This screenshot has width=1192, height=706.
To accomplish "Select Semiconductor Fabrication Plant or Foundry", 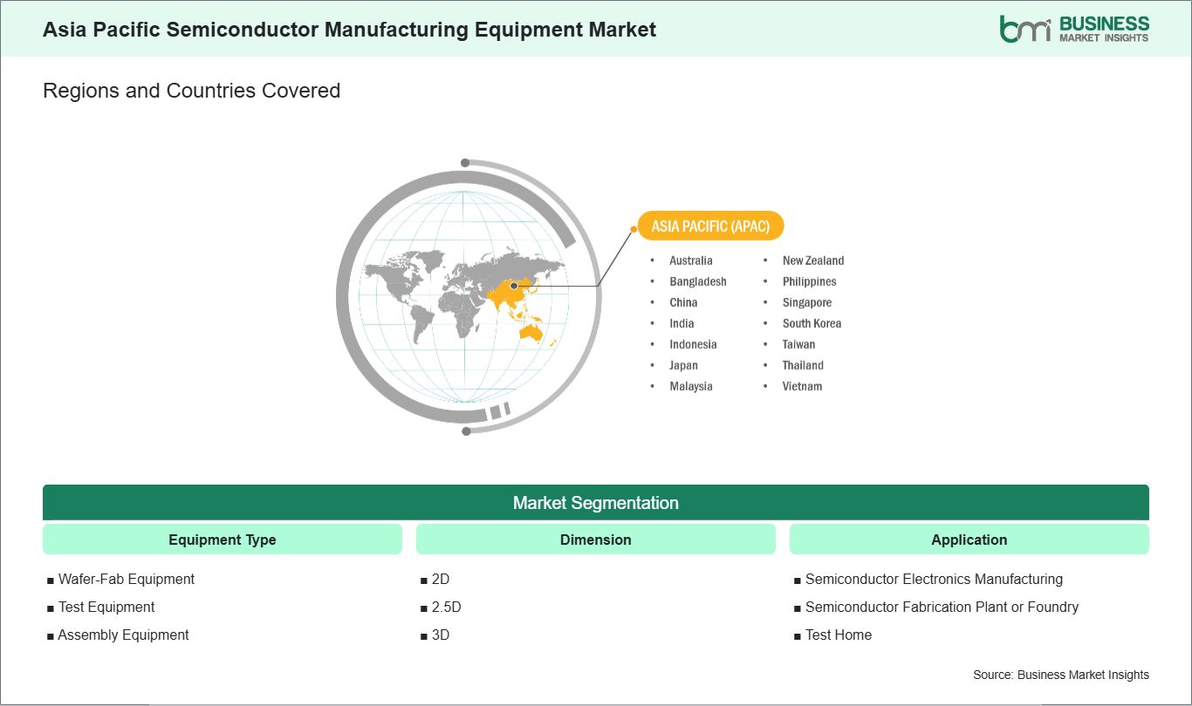I will pos(942,607).
